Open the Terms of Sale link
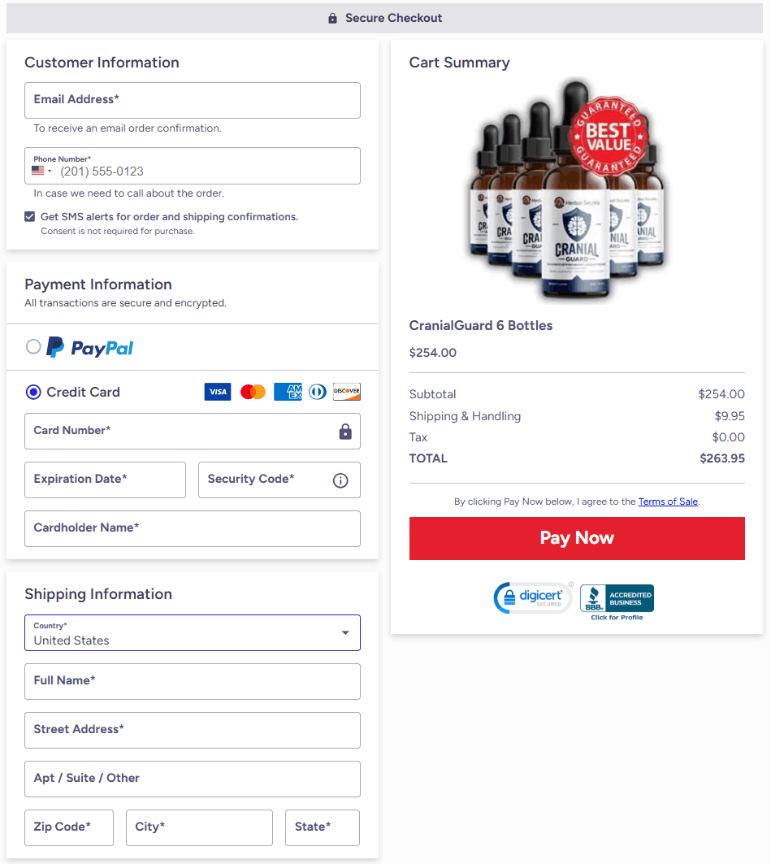This screenshot has height=864, width=771. tap(668, 501)
